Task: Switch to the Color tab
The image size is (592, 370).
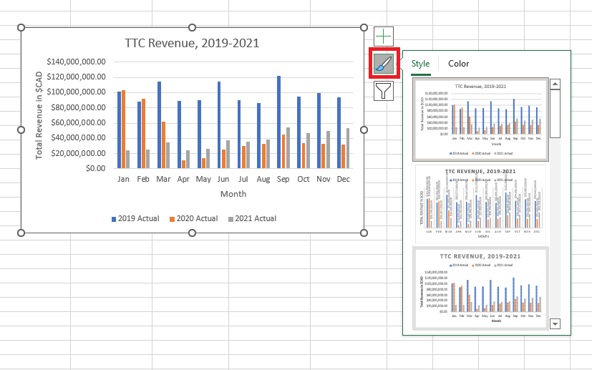Action: (x=458, y=64)
